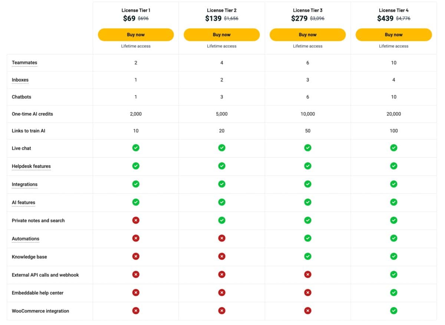Click the AI features label
The height and width of the screenshot is (325, 445).
(x=23, y=202)
